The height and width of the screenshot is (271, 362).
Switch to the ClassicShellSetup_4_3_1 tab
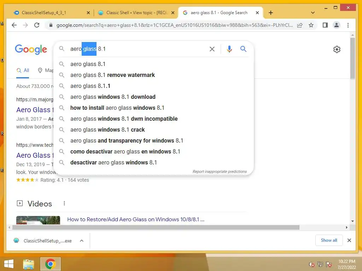51,13
